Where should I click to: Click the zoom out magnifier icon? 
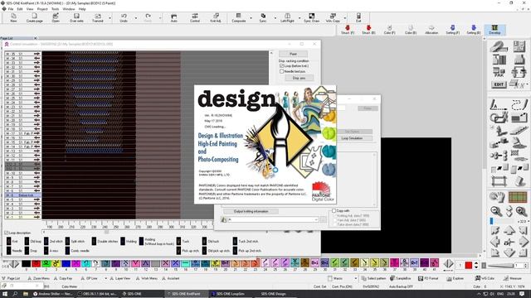point(496,211)
